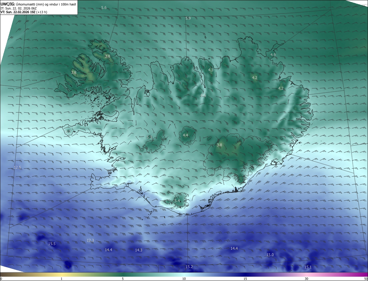Click the map value label 4.3

211,70
